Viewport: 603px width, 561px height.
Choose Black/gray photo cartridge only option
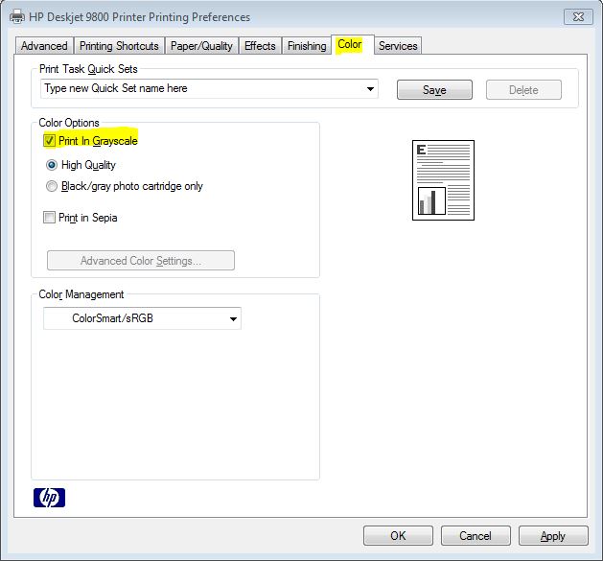pos(52,186)
